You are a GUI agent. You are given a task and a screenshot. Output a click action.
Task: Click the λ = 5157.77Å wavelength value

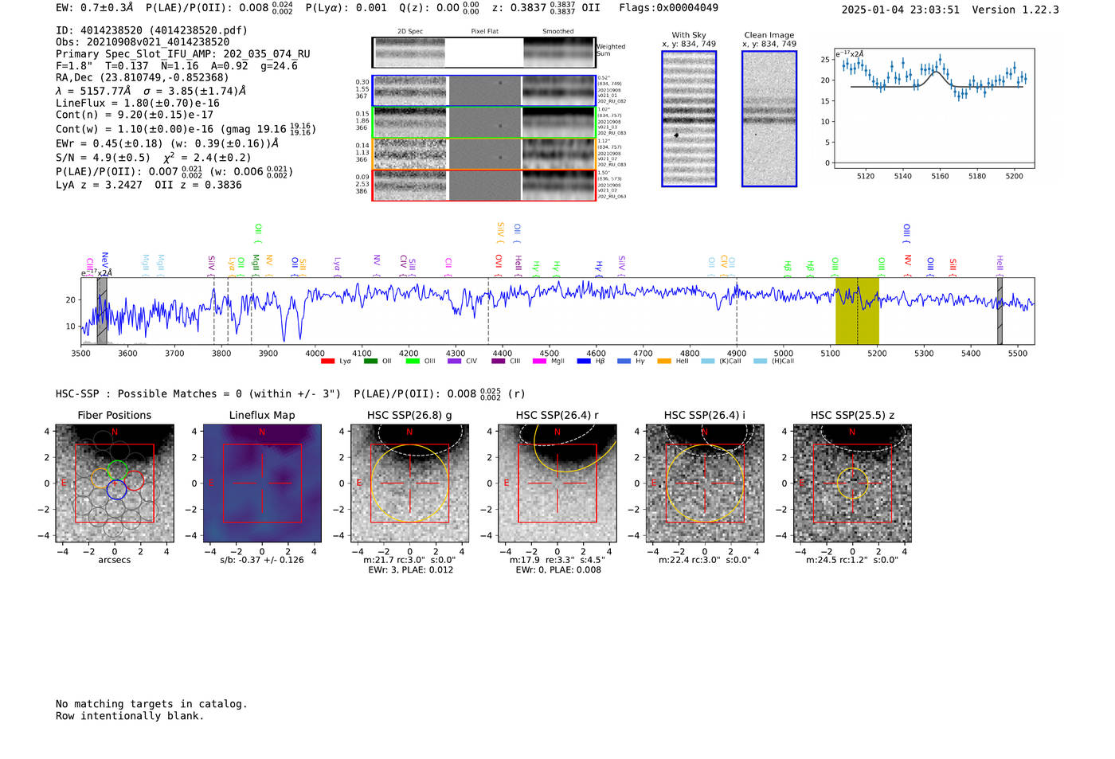[x=93, y=91]
